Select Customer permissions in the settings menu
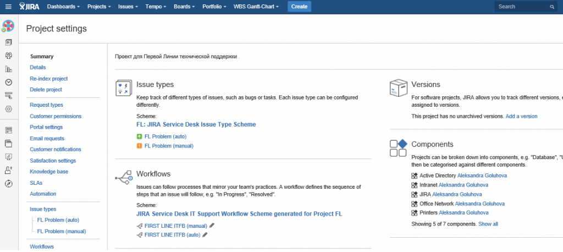 (x=56, y=116)
